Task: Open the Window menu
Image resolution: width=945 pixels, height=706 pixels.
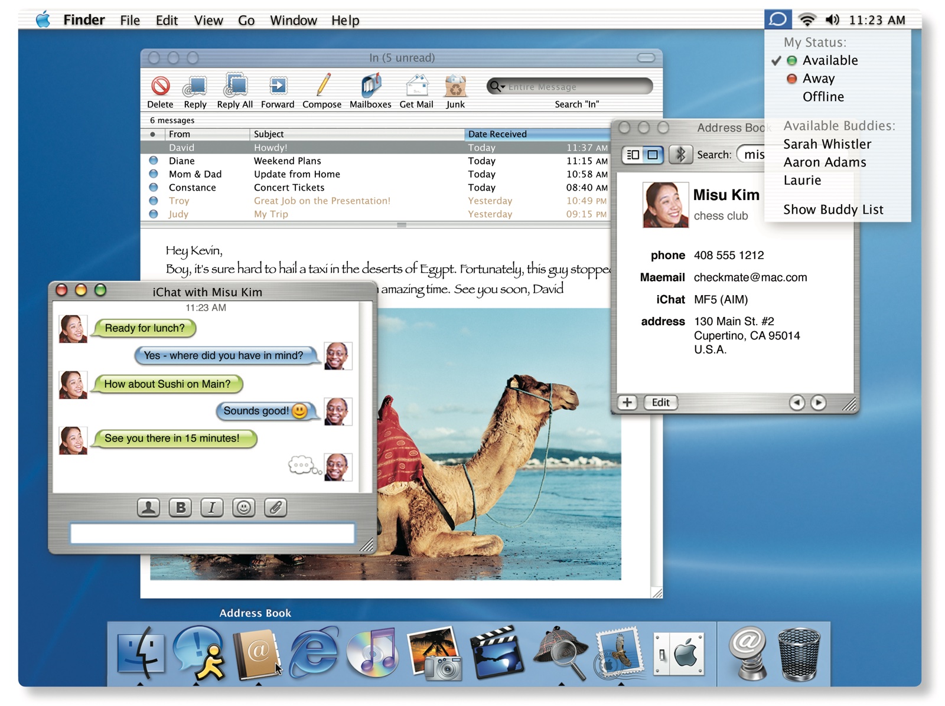Action: (294, 20)
